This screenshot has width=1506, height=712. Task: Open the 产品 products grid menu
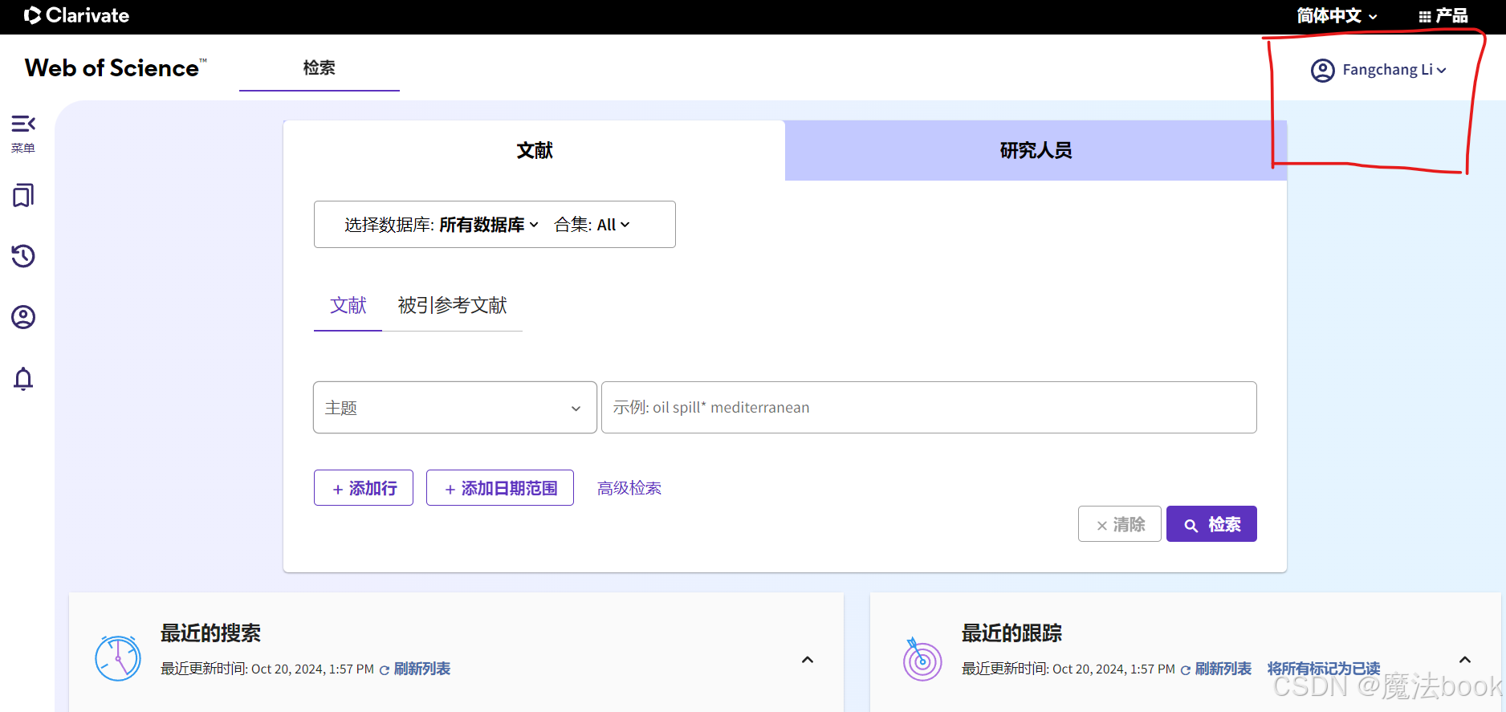(1443, 16)
